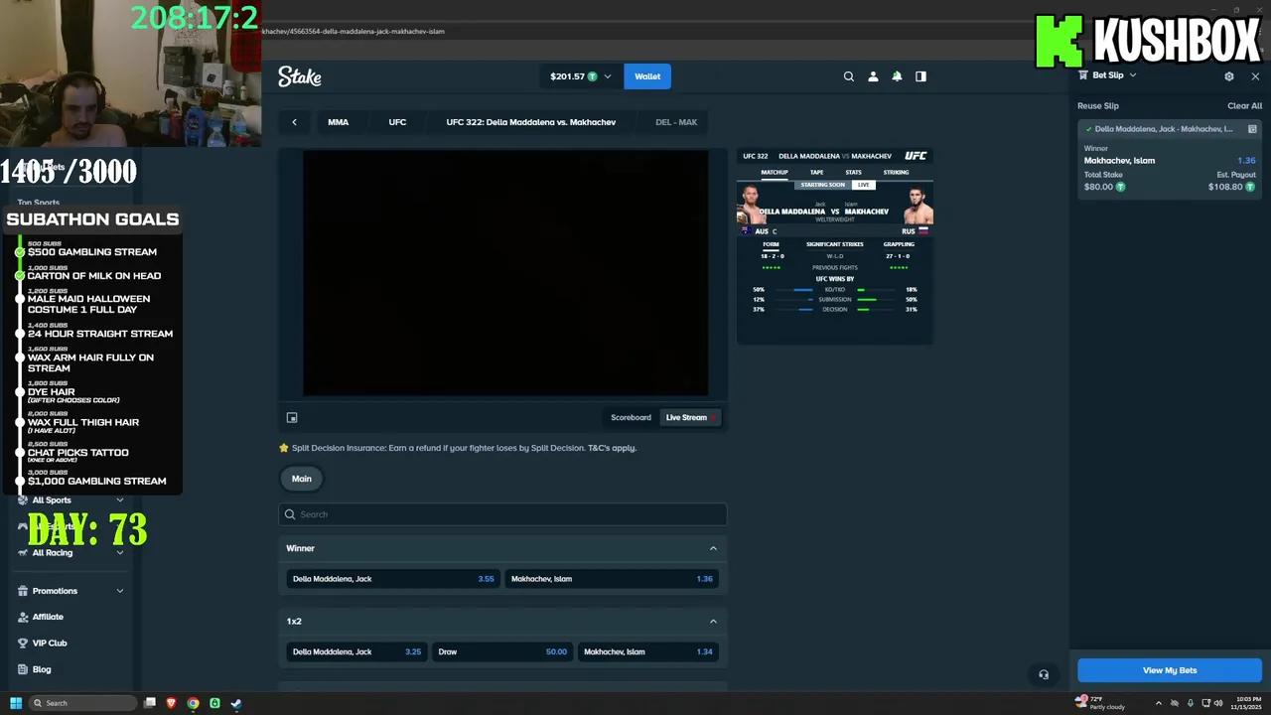Open Task View on the taskbar
The image size is (1271, 715).
[150, 703]
